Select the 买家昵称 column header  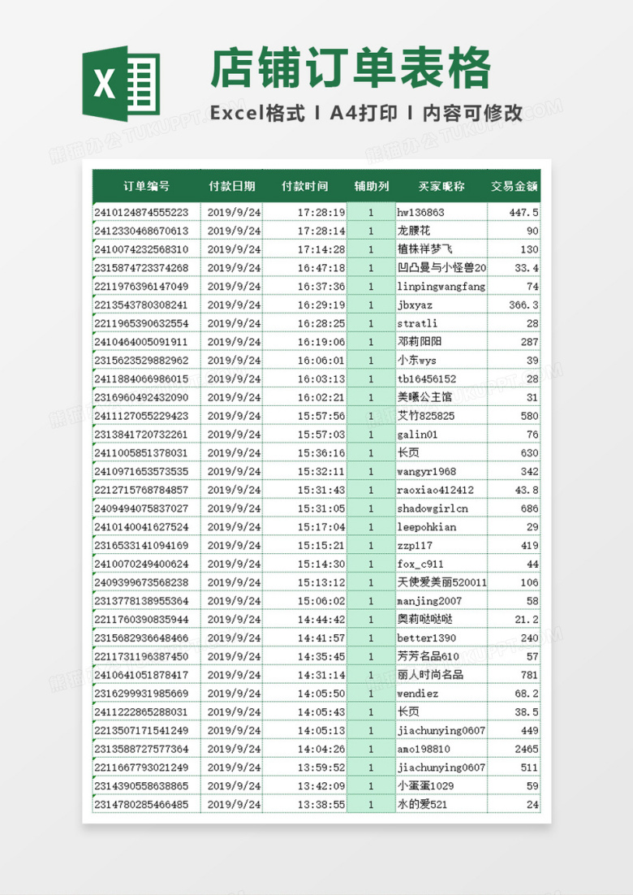pos(441,186)
